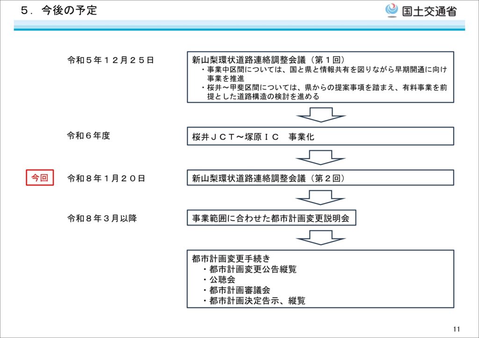Select the 連絡調整会議（第2回） box

tap(320, 178)
